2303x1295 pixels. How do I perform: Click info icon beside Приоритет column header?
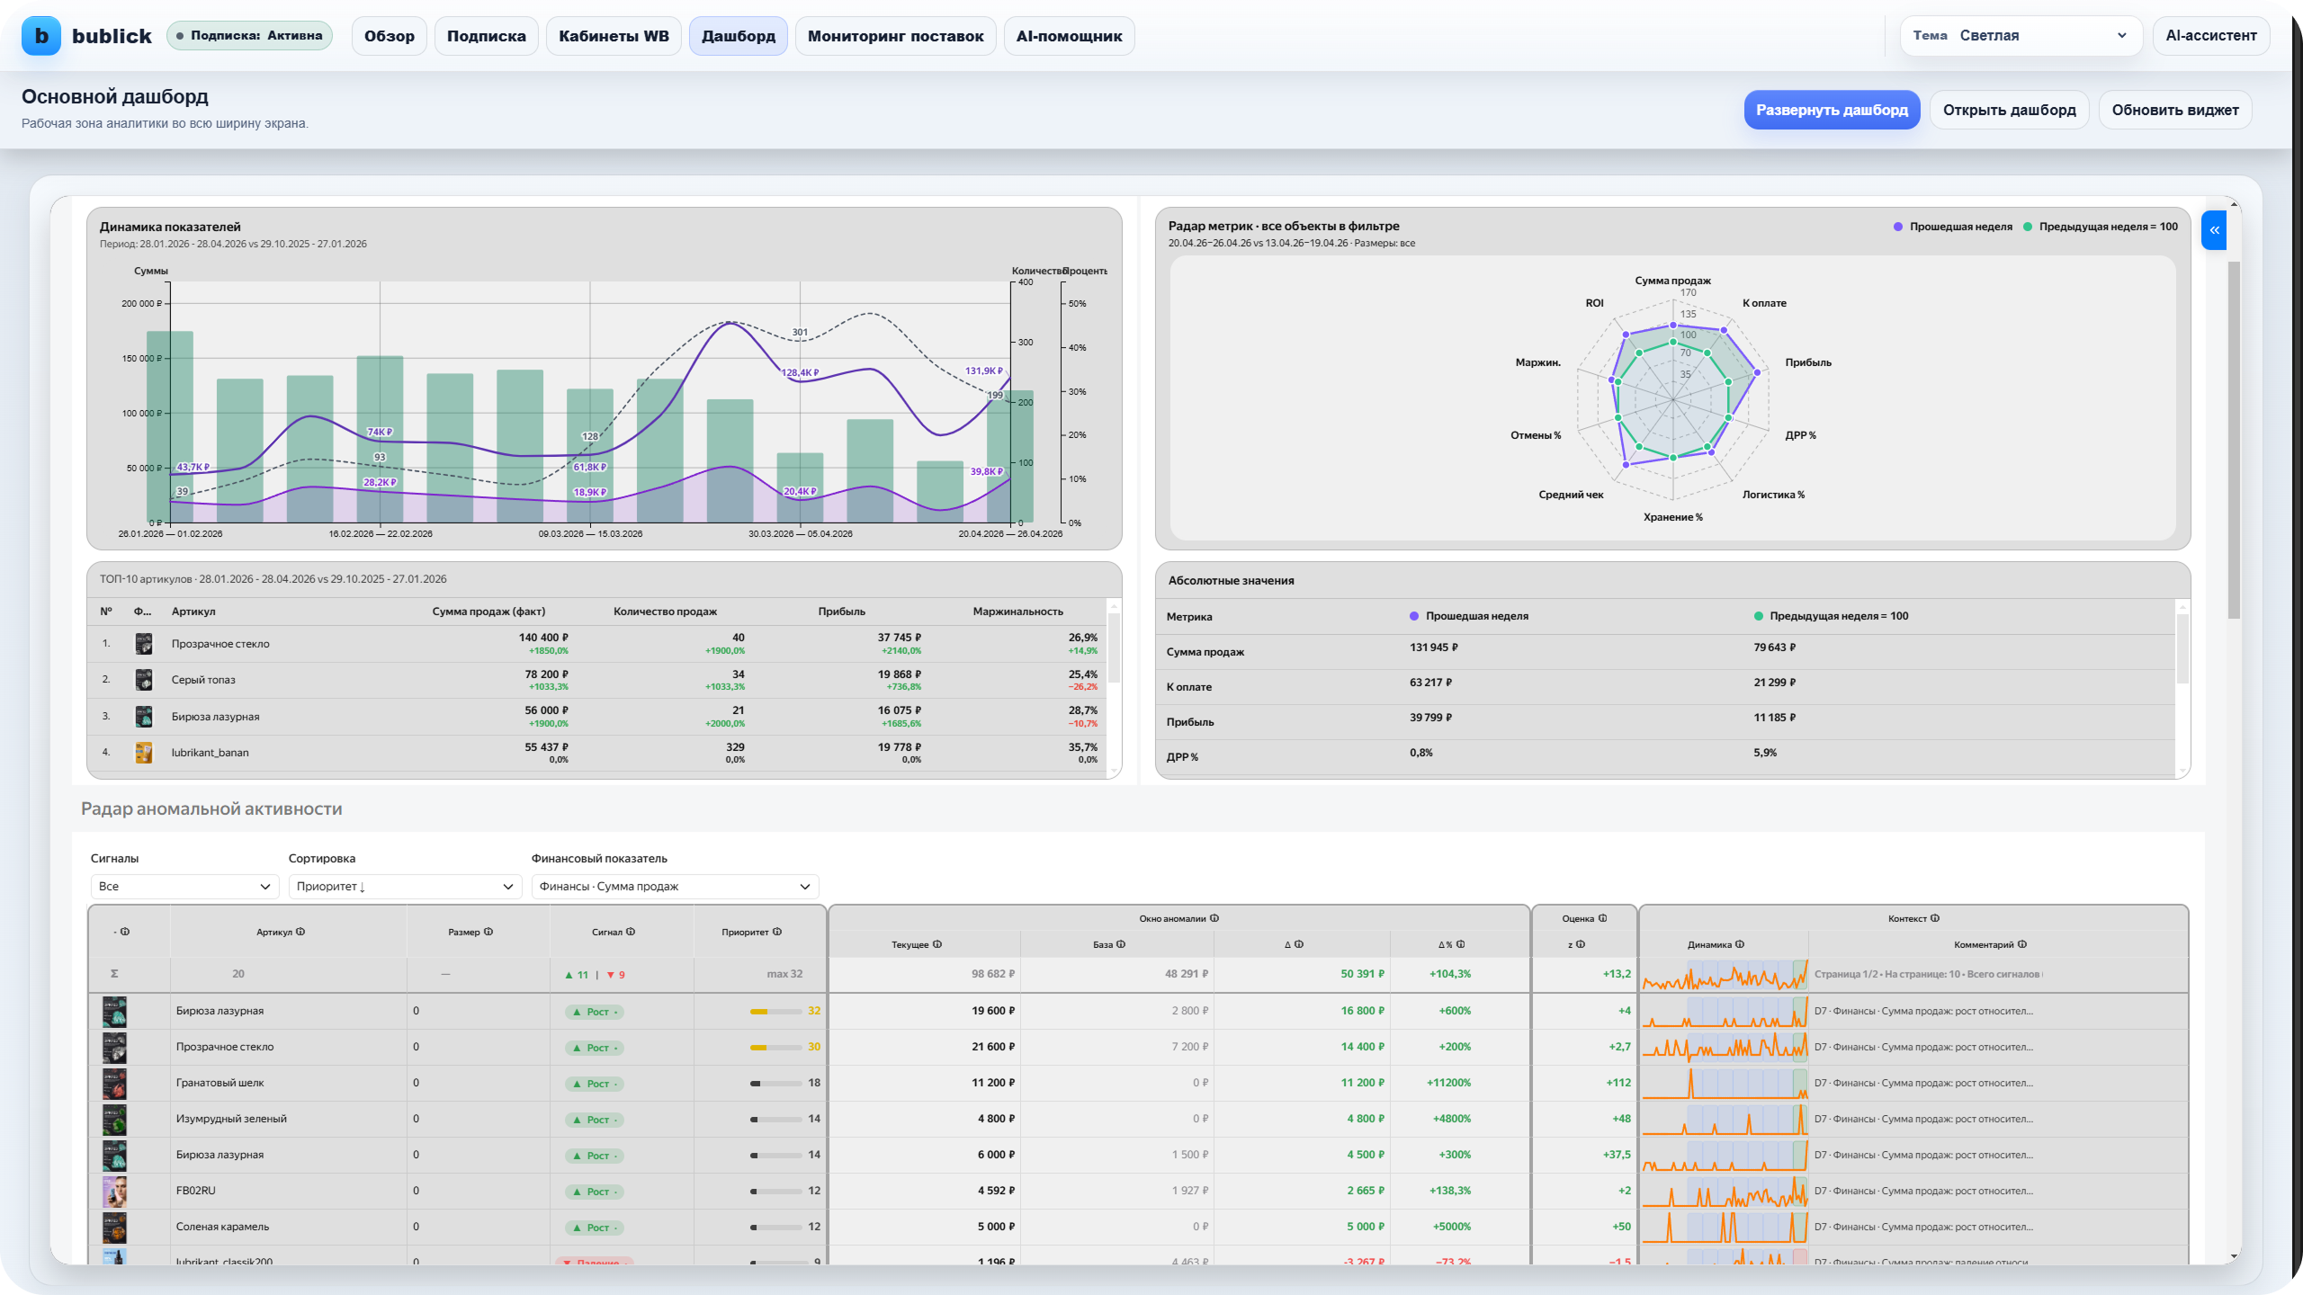777,932
